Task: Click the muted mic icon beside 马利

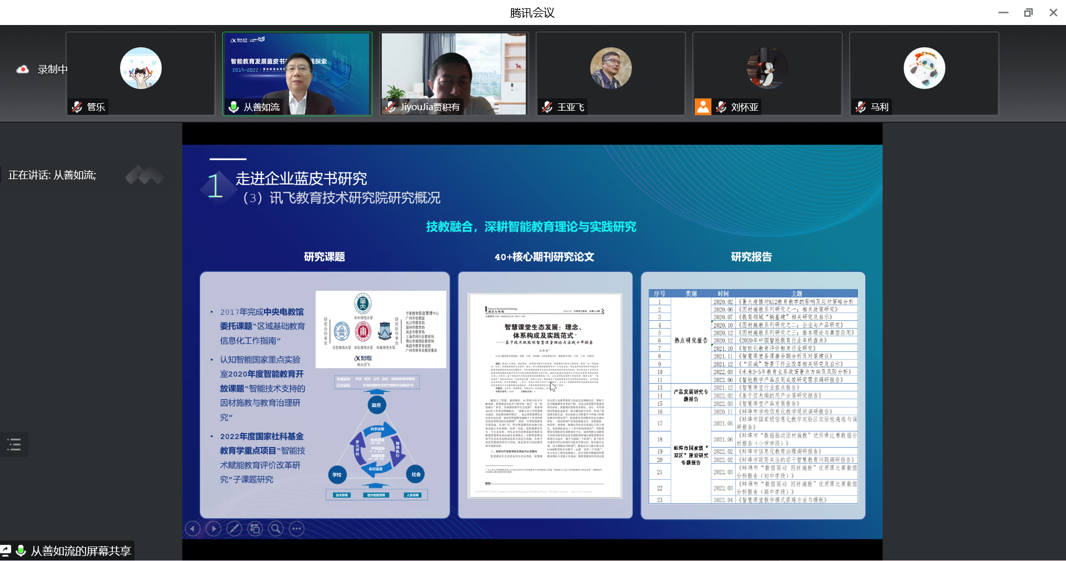Action: (860, 107)
